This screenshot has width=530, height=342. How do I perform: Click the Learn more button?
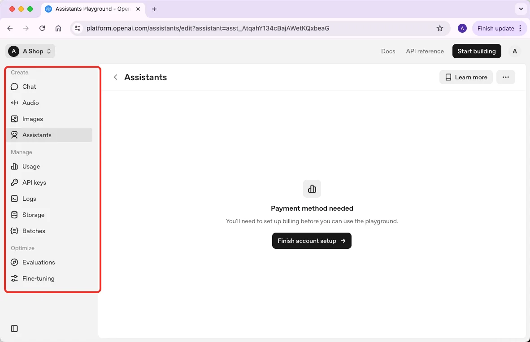coord(466,77)
